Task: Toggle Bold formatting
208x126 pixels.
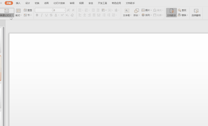Action: point(37,15)
